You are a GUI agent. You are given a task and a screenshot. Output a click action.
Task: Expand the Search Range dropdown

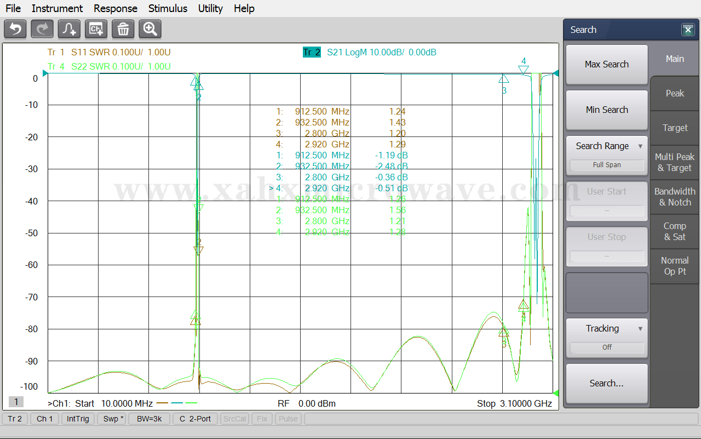607,146
